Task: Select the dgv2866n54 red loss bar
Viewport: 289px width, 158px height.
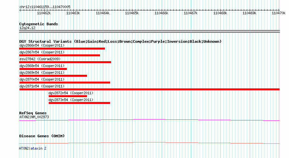Action: (62, 49)
